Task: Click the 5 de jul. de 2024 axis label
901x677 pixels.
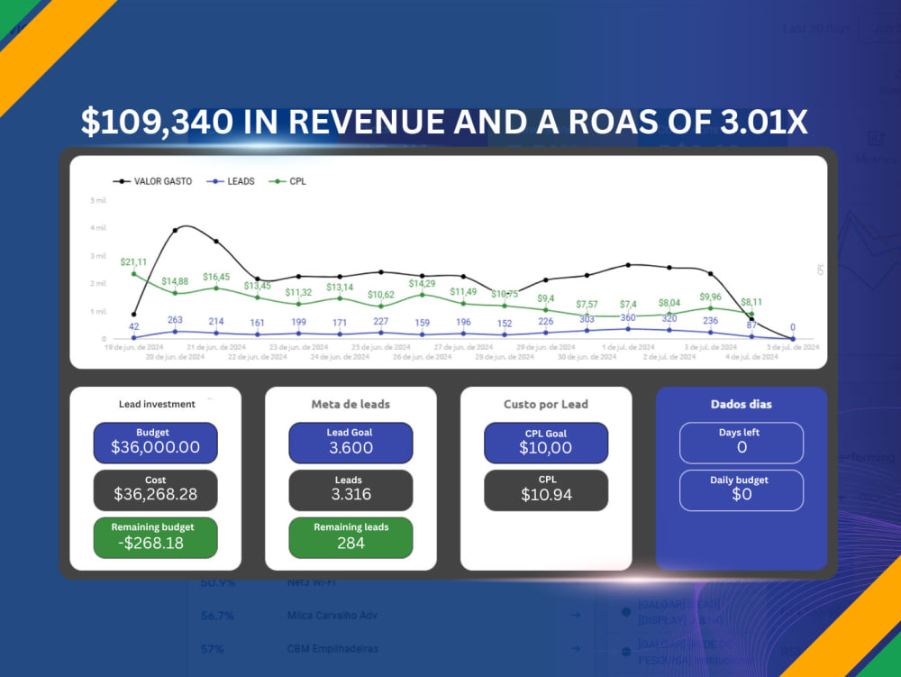Action: [x=793, y=347]
